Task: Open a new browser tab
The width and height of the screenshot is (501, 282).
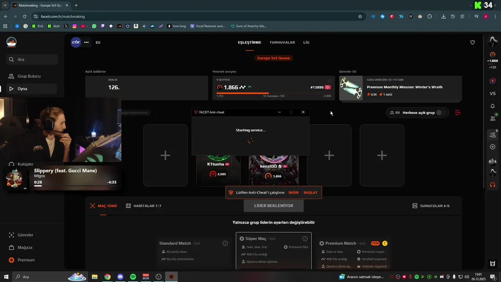Action: [x=76, y=5]
